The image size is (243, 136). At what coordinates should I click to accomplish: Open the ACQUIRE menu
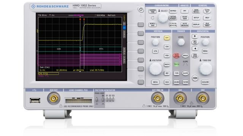[205, 82]
